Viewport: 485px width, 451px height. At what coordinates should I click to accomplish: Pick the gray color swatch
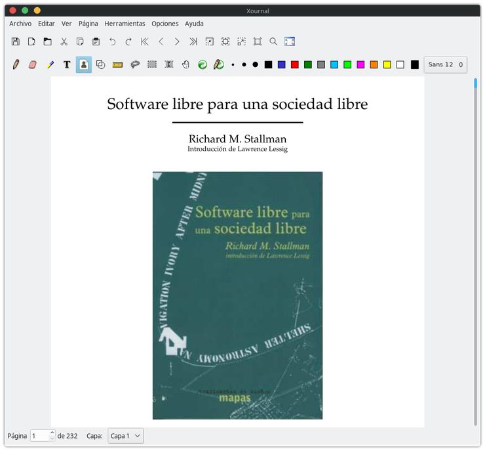pos(321,64)
